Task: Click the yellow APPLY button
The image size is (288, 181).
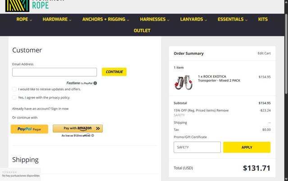Action: 247,147
